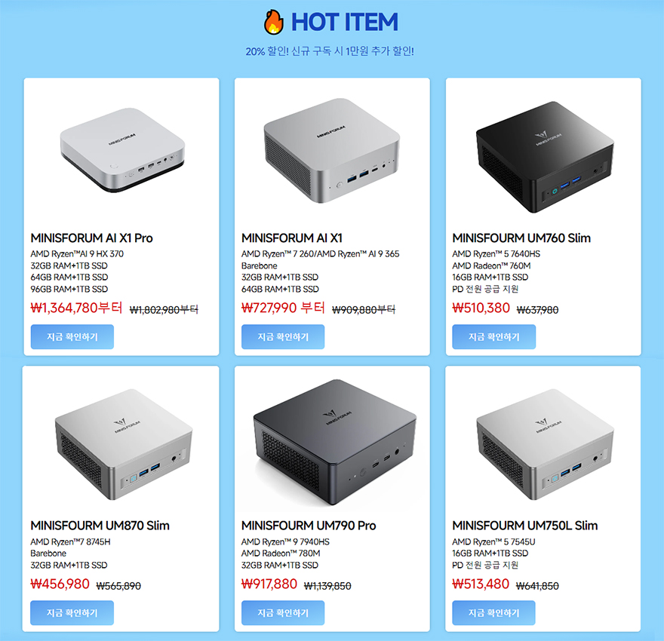The image size is (664, 641).
Task: Open the UM870 Slim product image
Action: click(124, 444)
